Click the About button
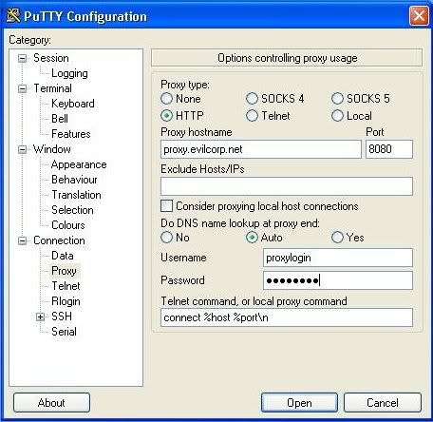Screen dimensions: 433x422 click(x=51, y=403)
